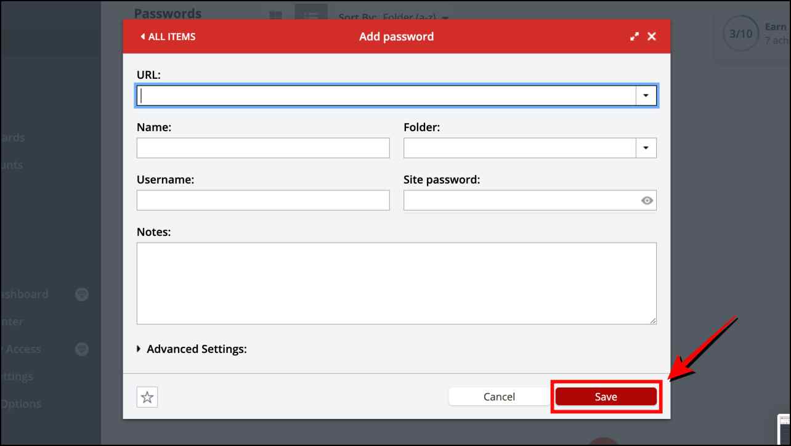The image size is (791, 446).
Task: Expand the Advanced Settings section
Action: (x=192, y=349)
